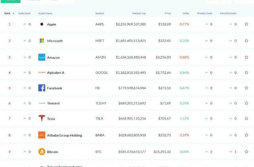Sort by Market Cap column

click(x=139, y=13)
